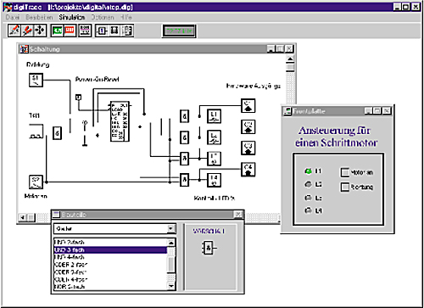Image resolution: width=424 pixels, height=308 pixels.
Task: Click the Takt clock generator component
Action: pyautogui.click(x=36, y=132)
